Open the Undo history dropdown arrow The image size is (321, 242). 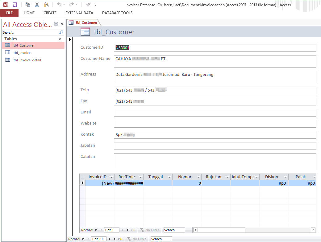64,5
